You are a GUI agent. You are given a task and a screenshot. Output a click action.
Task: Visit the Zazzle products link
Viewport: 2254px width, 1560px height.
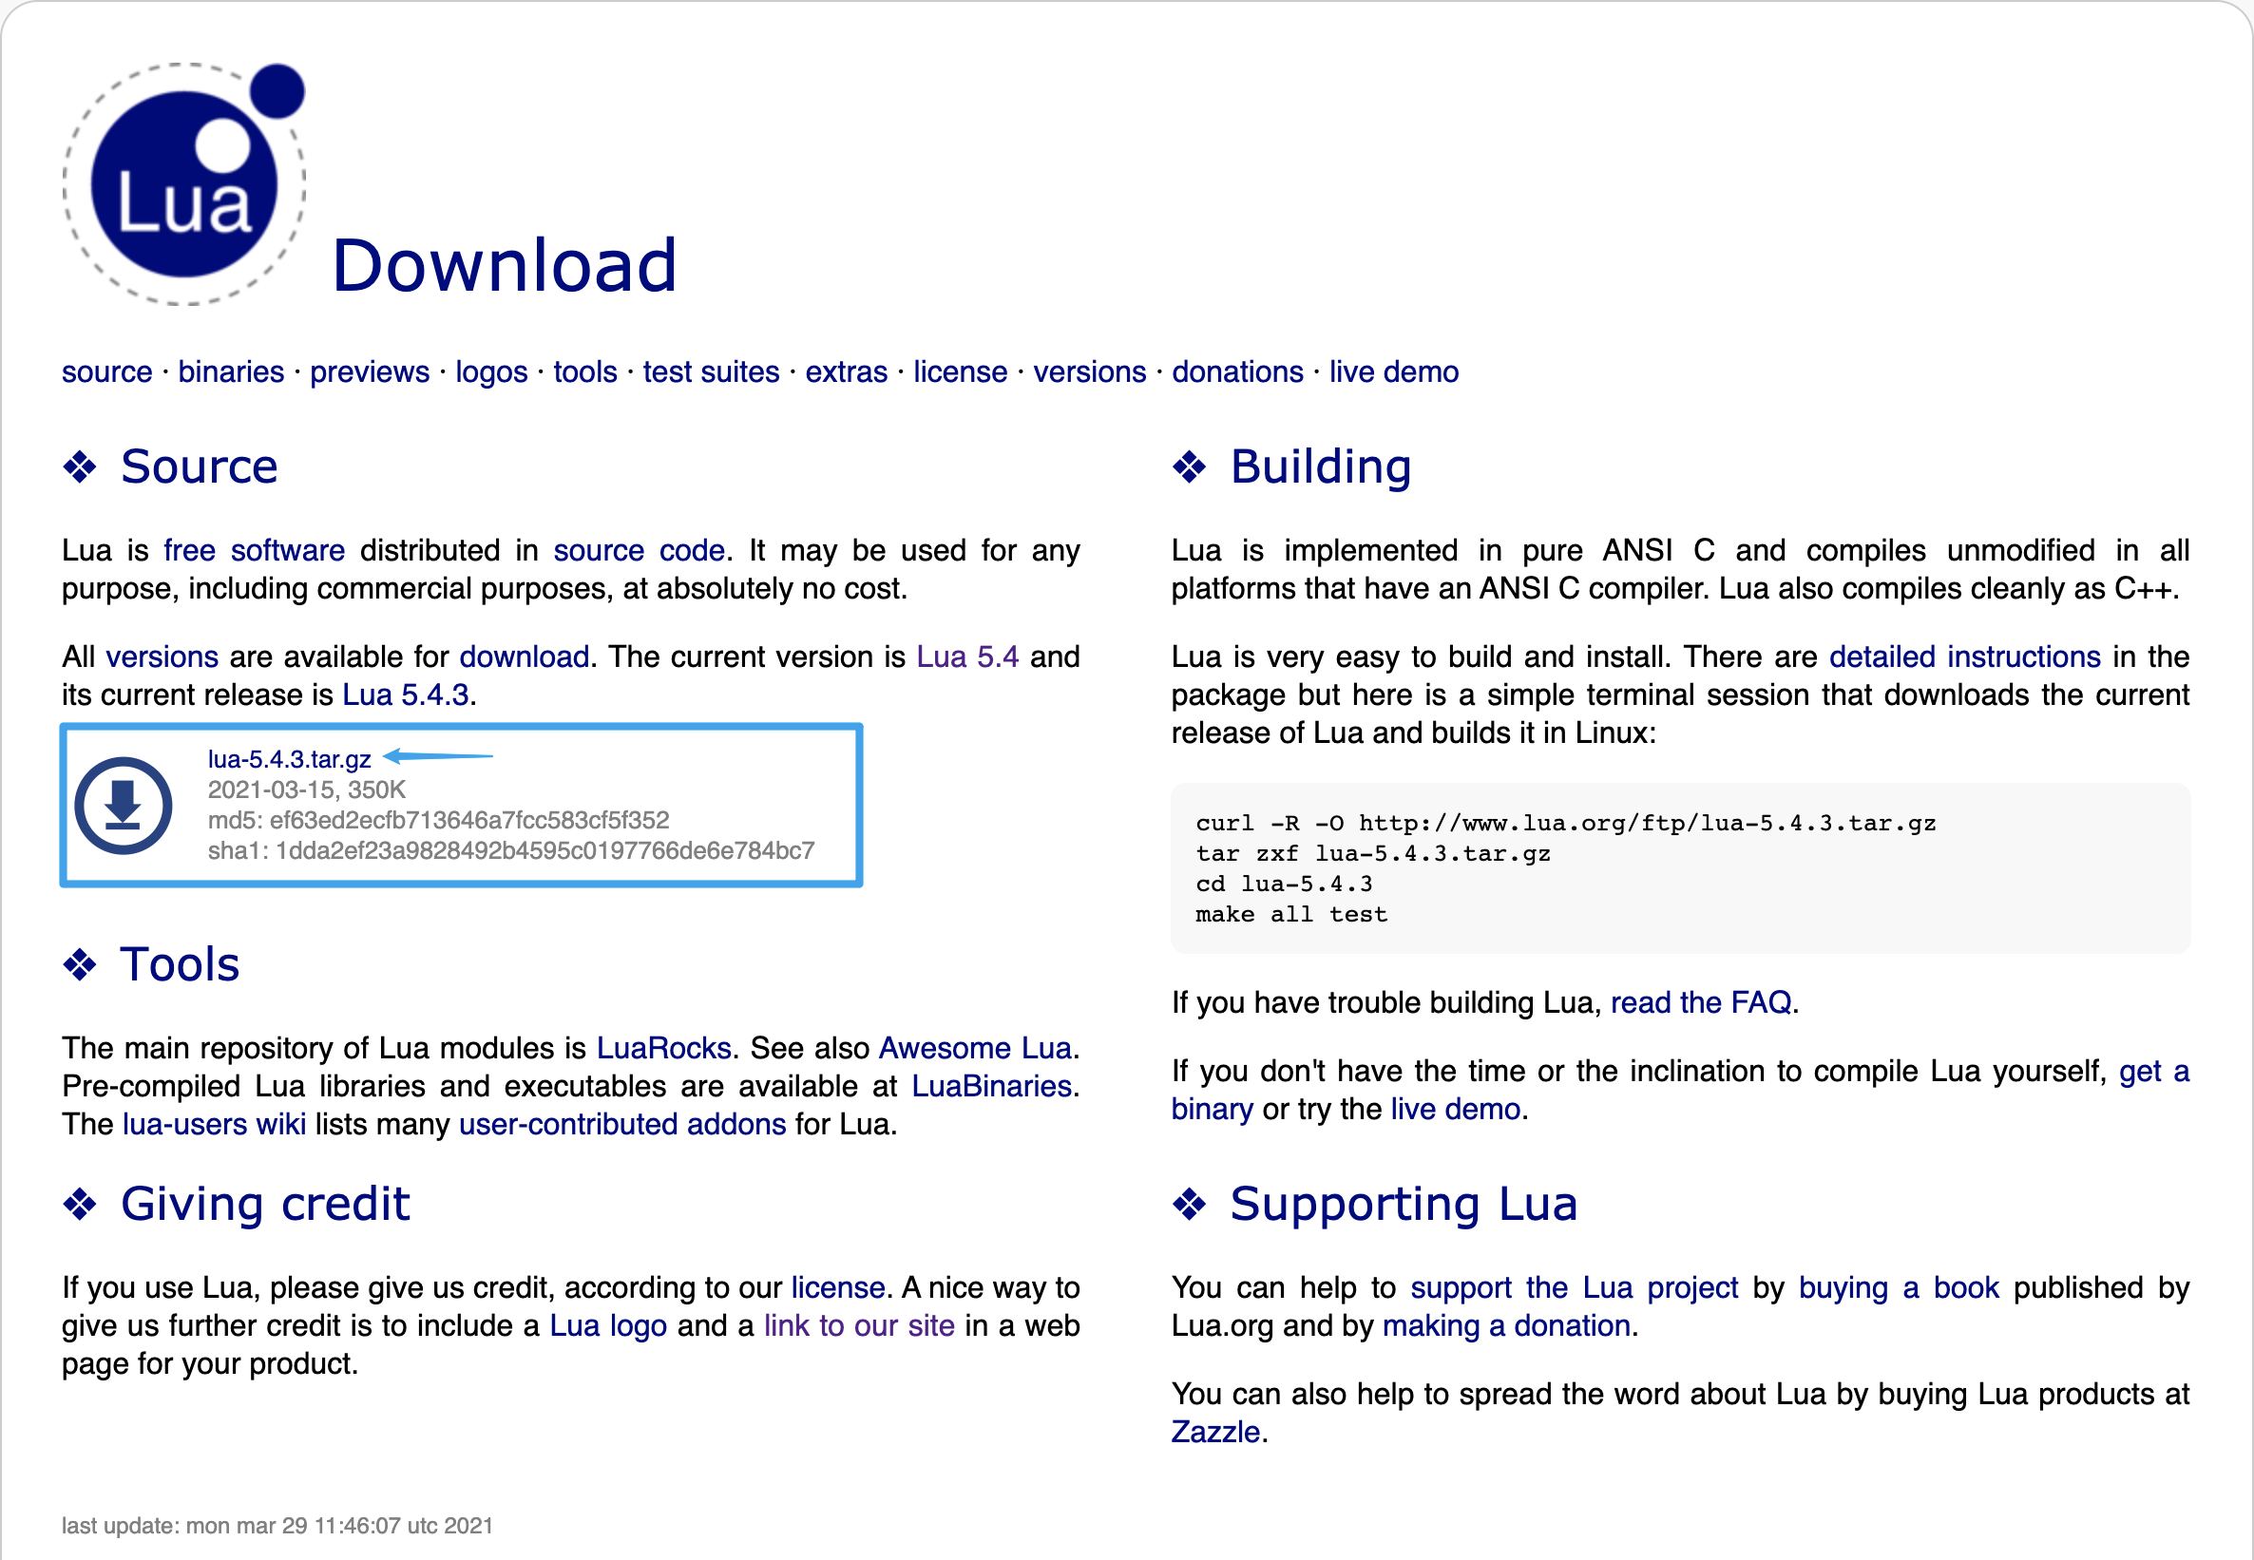[x=1215, y=1432]
